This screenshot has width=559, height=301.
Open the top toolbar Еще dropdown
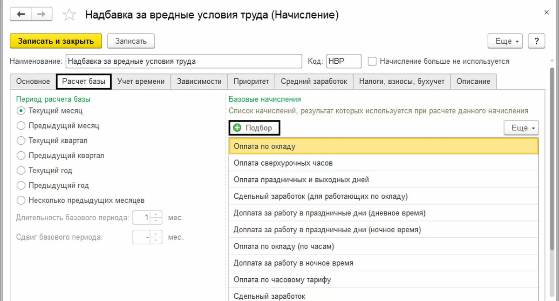coord(505,41)
